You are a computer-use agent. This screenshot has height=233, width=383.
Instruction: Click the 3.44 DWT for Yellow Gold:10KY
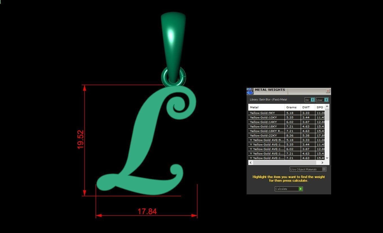[x=306, y=117]
